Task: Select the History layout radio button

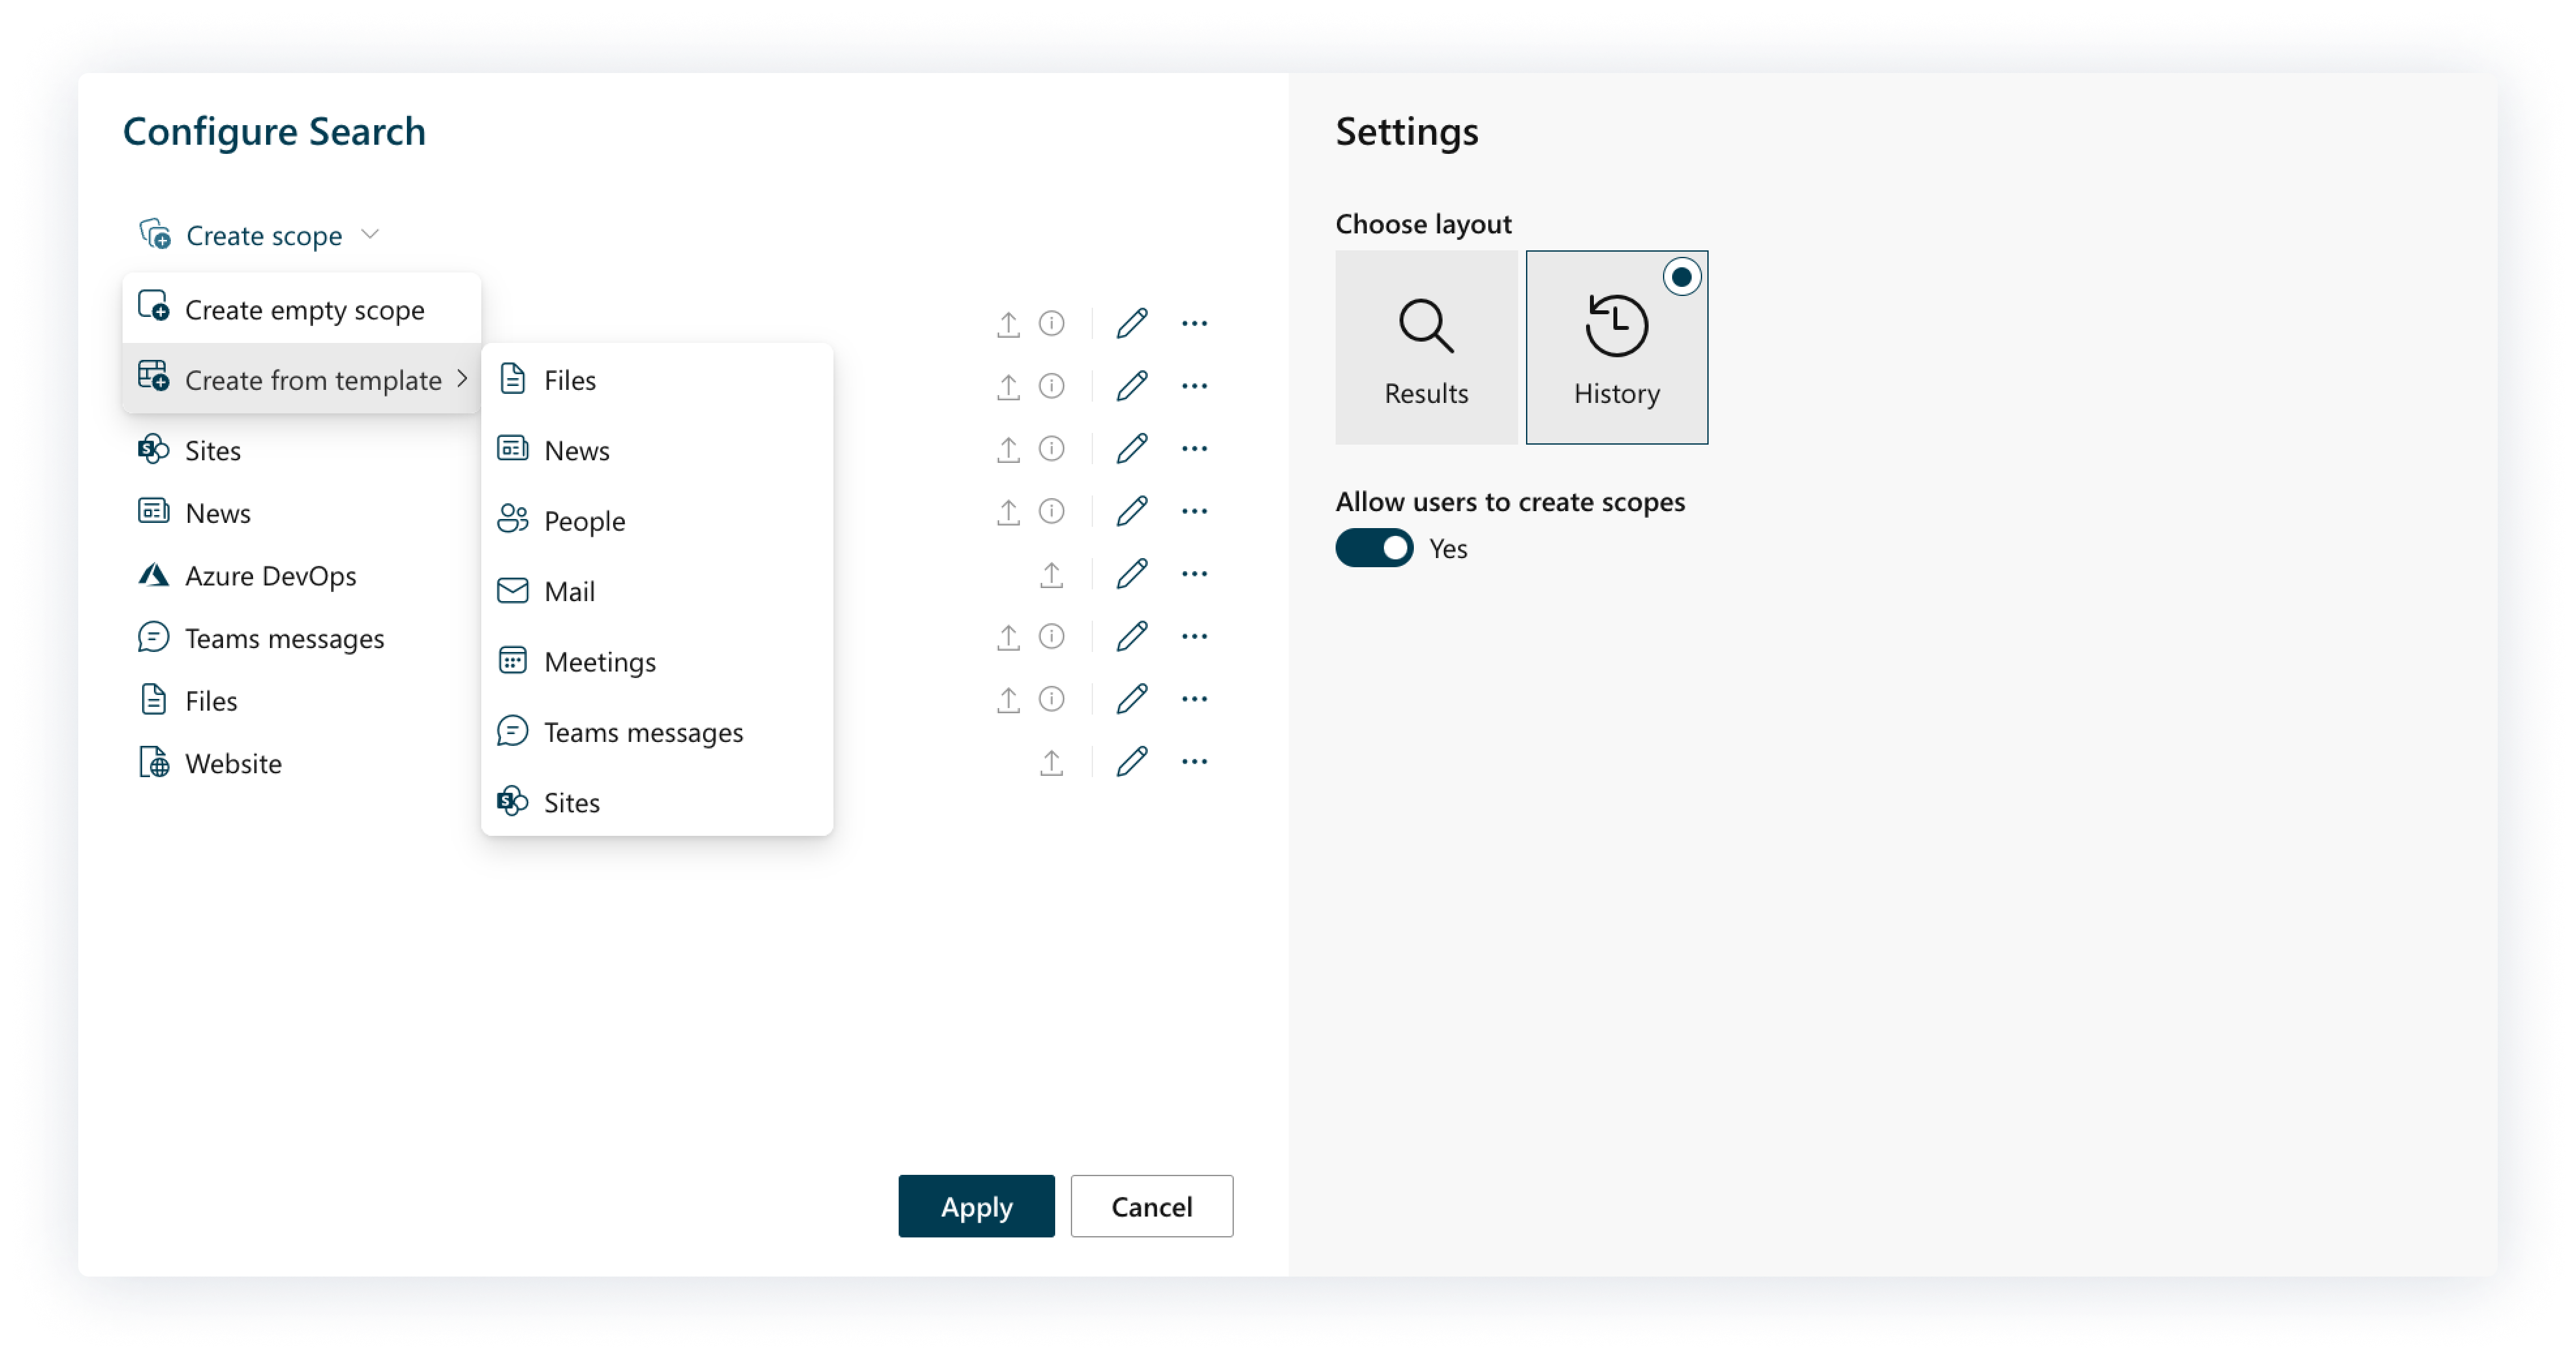Action: pos(1681,277)
